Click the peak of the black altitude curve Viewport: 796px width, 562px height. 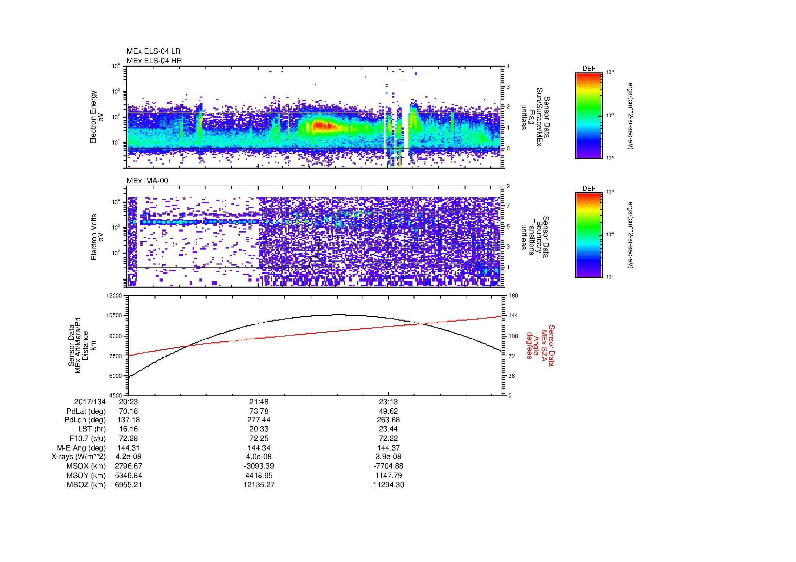338,314
